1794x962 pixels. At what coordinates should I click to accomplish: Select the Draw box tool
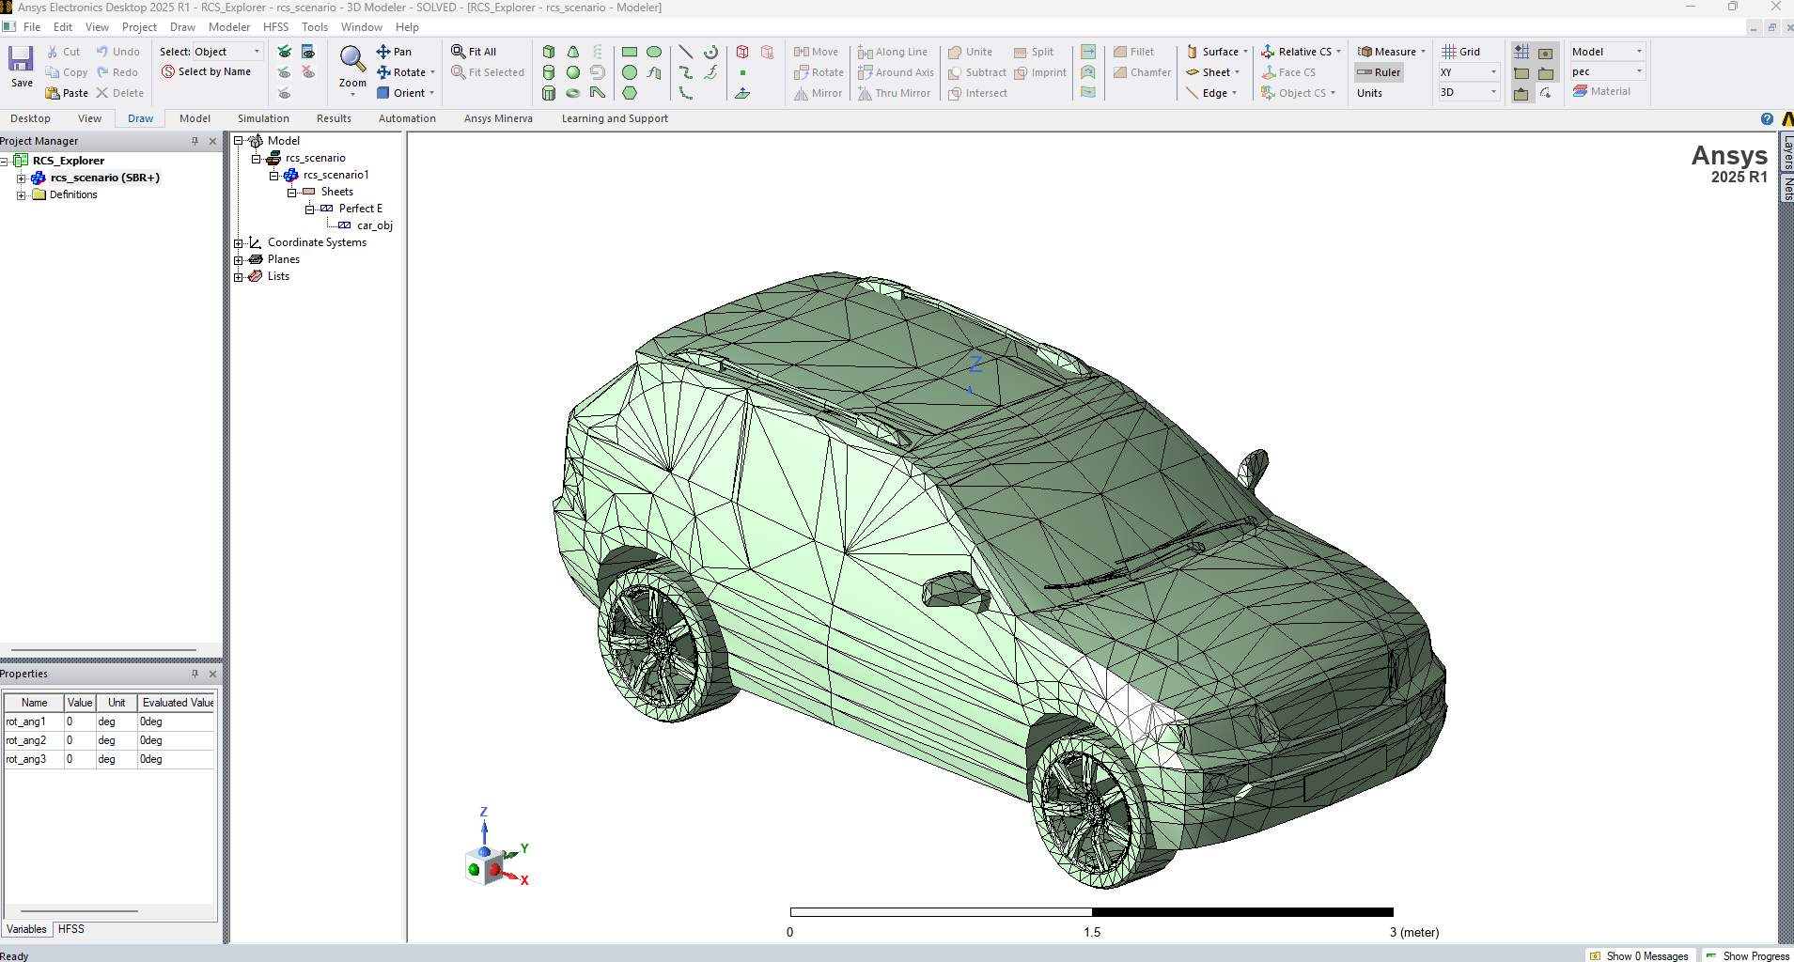[x=549, y=52]
